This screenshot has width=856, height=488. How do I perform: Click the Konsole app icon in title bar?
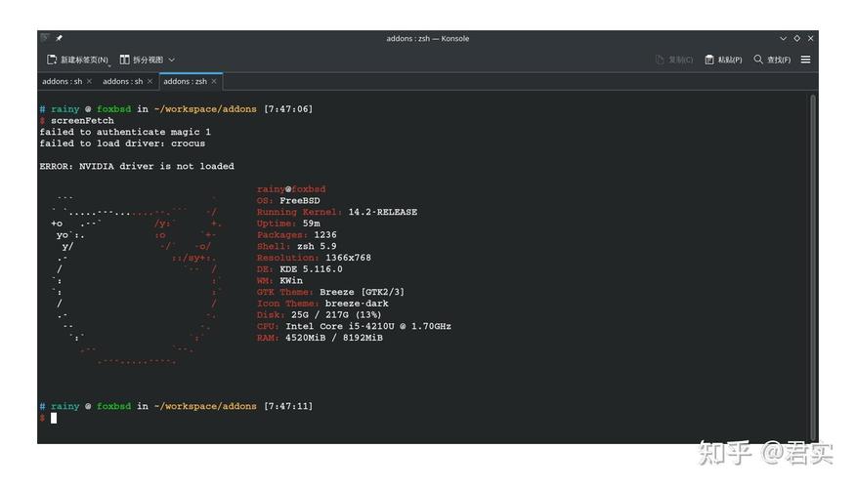coord(45,38)
